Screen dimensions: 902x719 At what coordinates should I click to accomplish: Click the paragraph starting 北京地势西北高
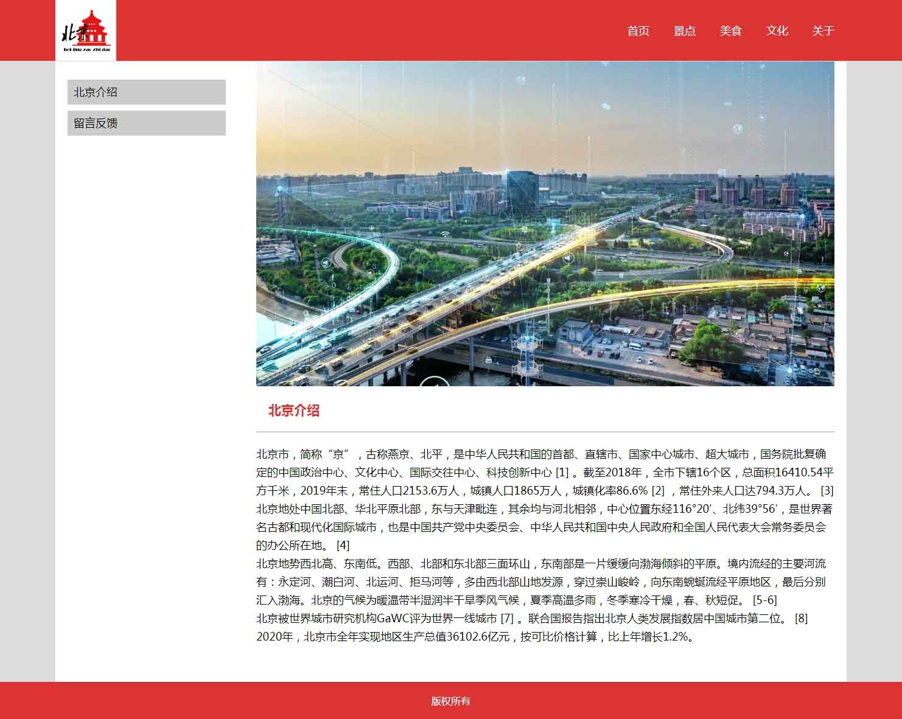coord(541,582)
